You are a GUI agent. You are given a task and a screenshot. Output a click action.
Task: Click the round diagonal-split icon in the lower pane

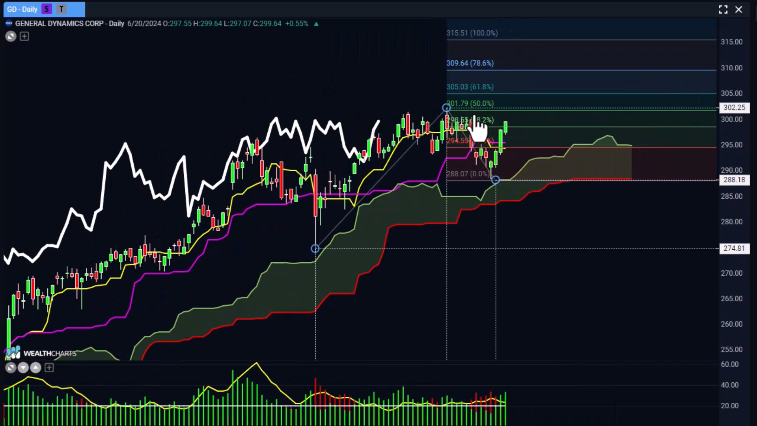[11, 368]
